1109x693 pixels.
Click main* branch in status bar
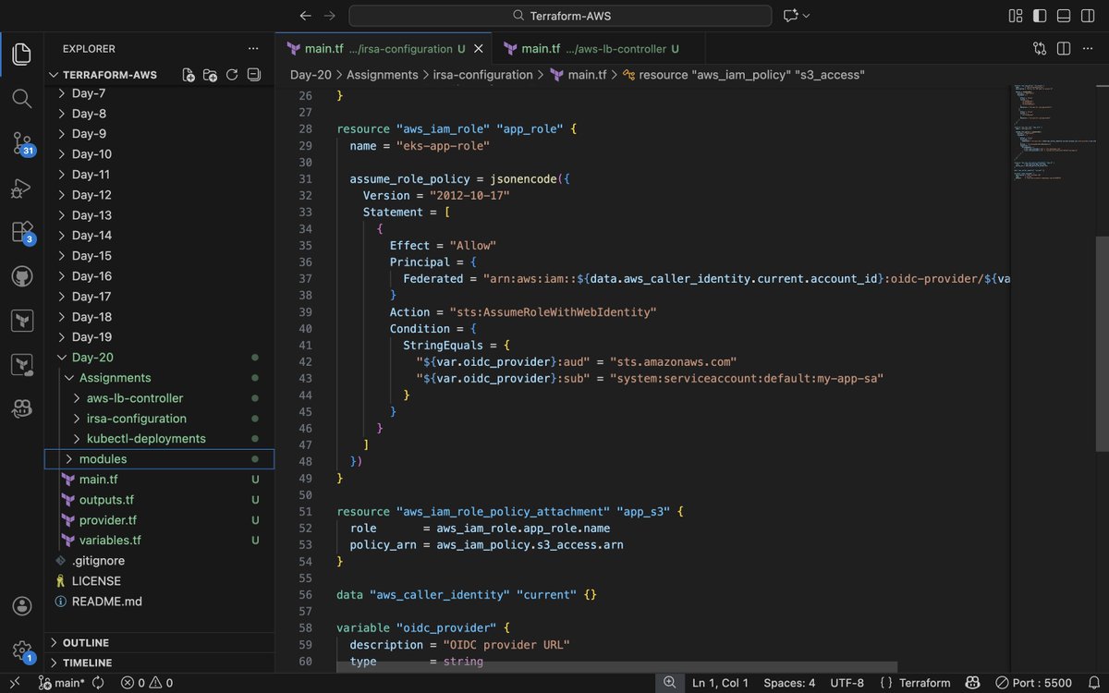pyautogui.click(x=62, y=683)
